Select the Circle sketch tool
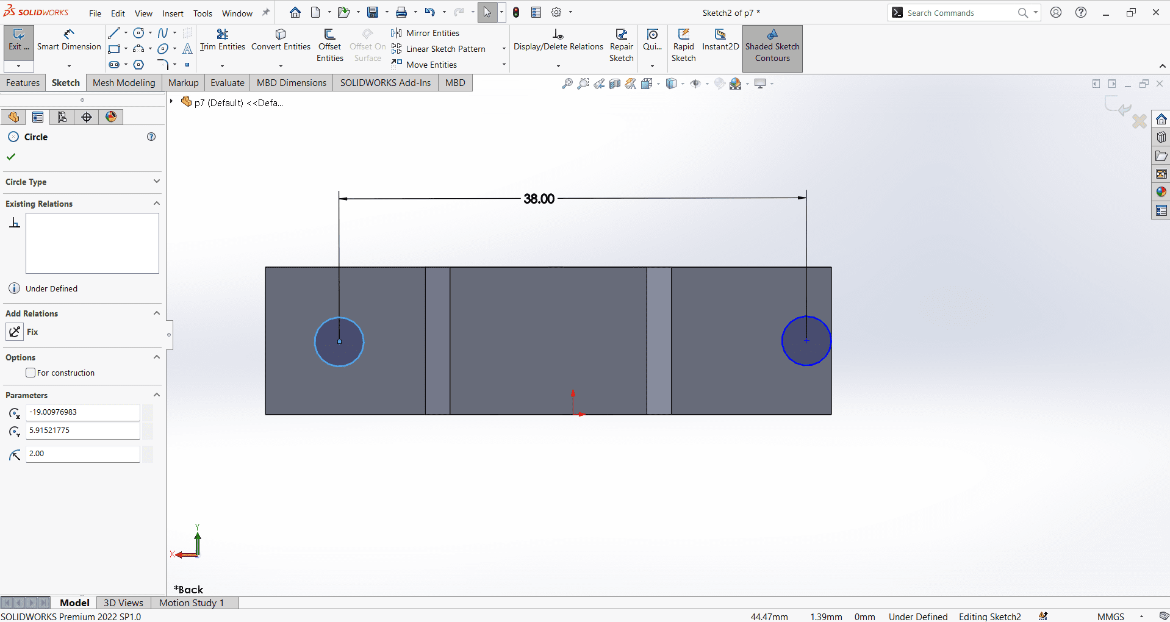The height and width of the screenshot is (622, 1170). [139, 33]
